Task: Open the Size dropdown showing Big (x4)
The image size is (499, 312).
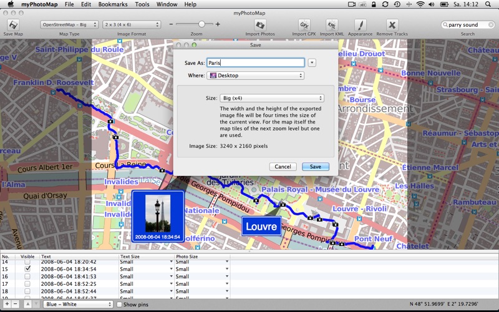Action: [272, 98]
